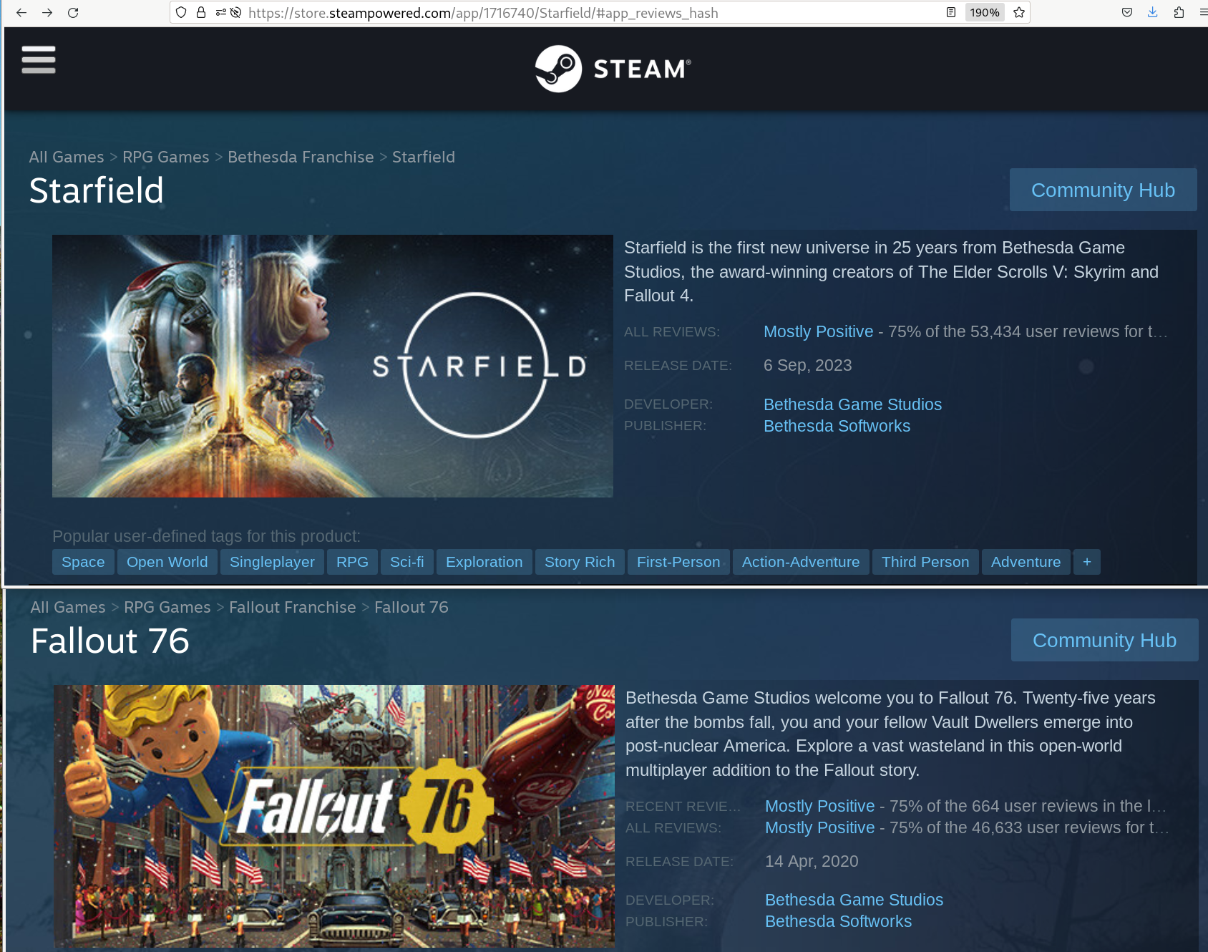Screen dimensions: 1208x952
Task: Open Fallout 76 all reviews Mostly Positive
Action: point(820,827)
